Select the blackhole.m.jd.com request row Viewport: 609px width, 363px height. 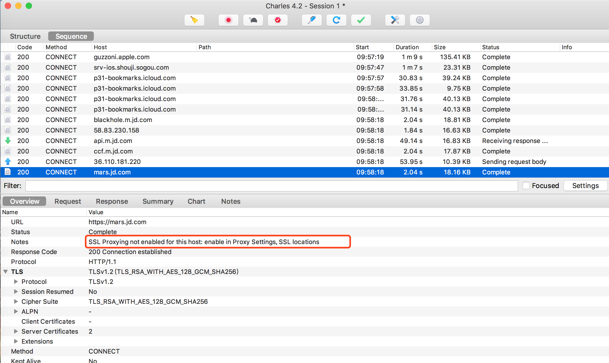click(304, 120)
